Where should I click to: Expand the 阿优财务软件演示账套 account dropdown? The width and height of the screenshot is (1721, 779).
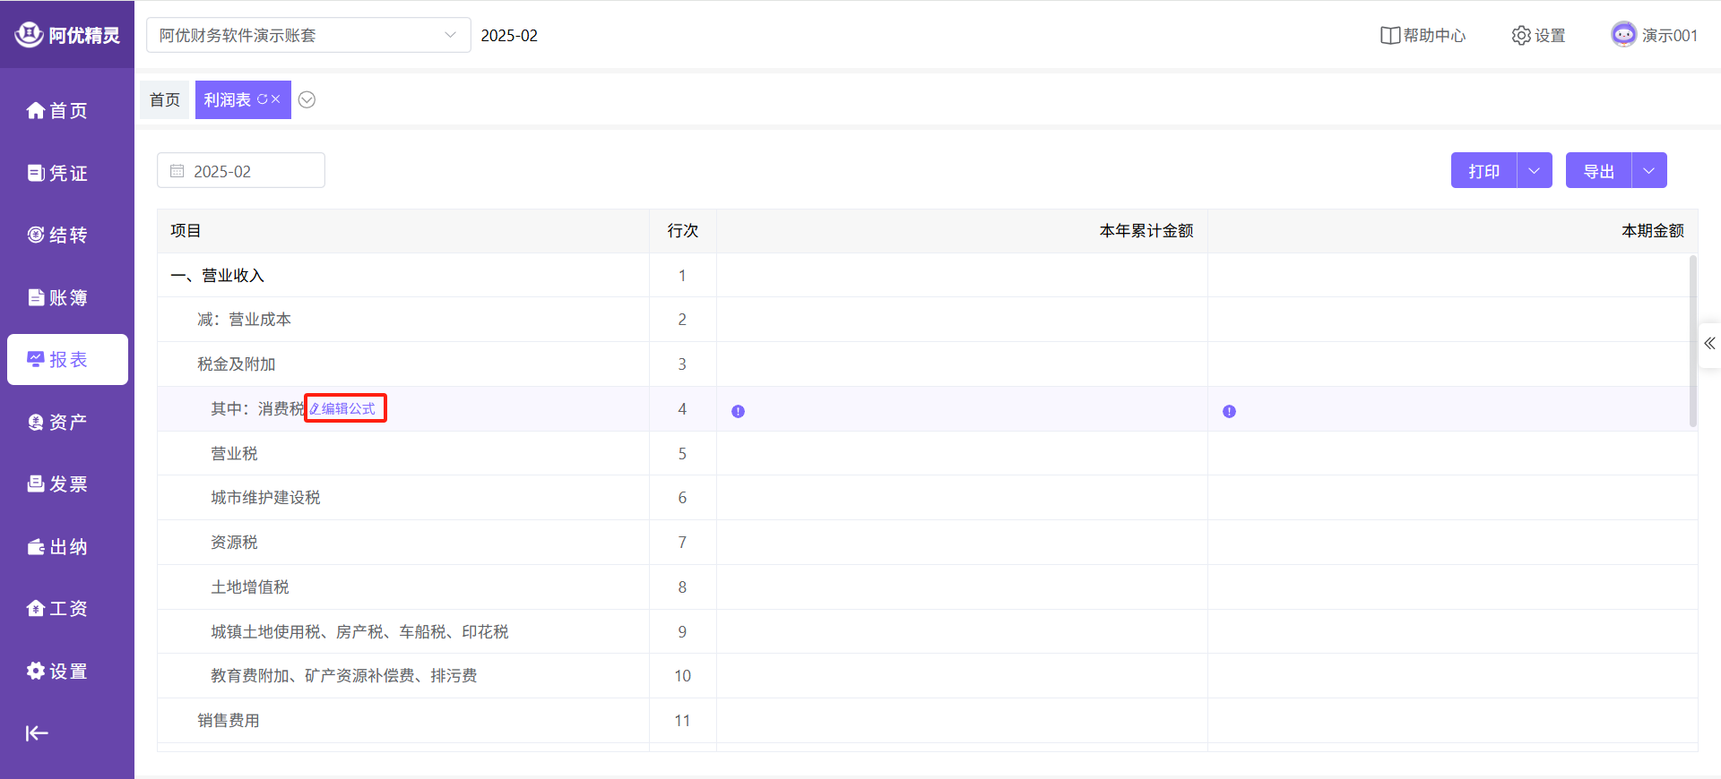pos(449,35)
